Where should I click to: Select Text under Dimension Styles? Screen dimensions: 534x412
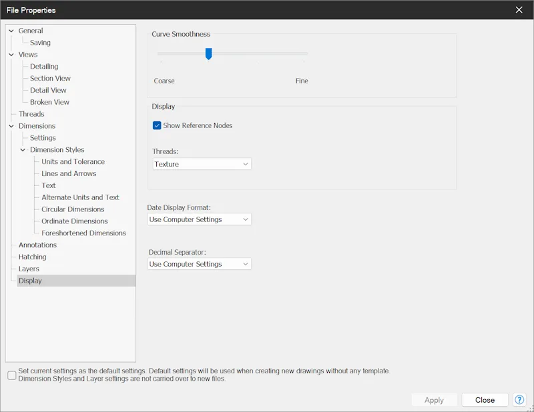(x=48, y=185)
